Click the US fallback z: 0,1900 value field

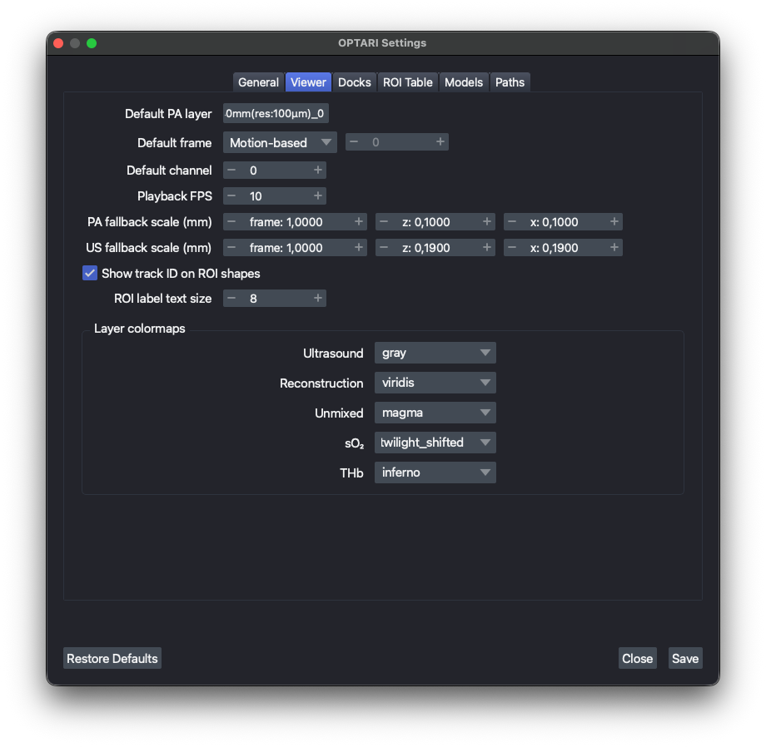tap(435, 248)
